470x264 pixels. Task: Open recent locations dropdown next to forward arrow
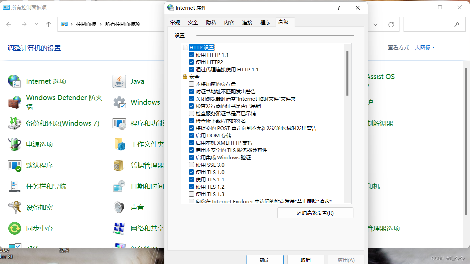point(37,24)
